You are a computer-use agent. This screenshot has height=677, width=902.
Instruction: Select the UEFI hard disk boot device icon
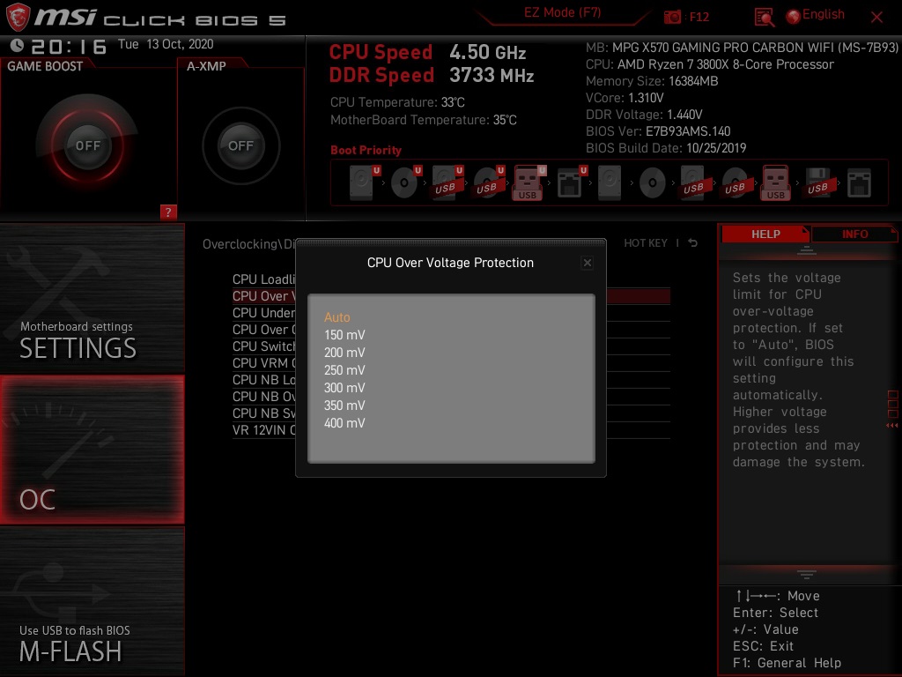click(x=365, y=182)
